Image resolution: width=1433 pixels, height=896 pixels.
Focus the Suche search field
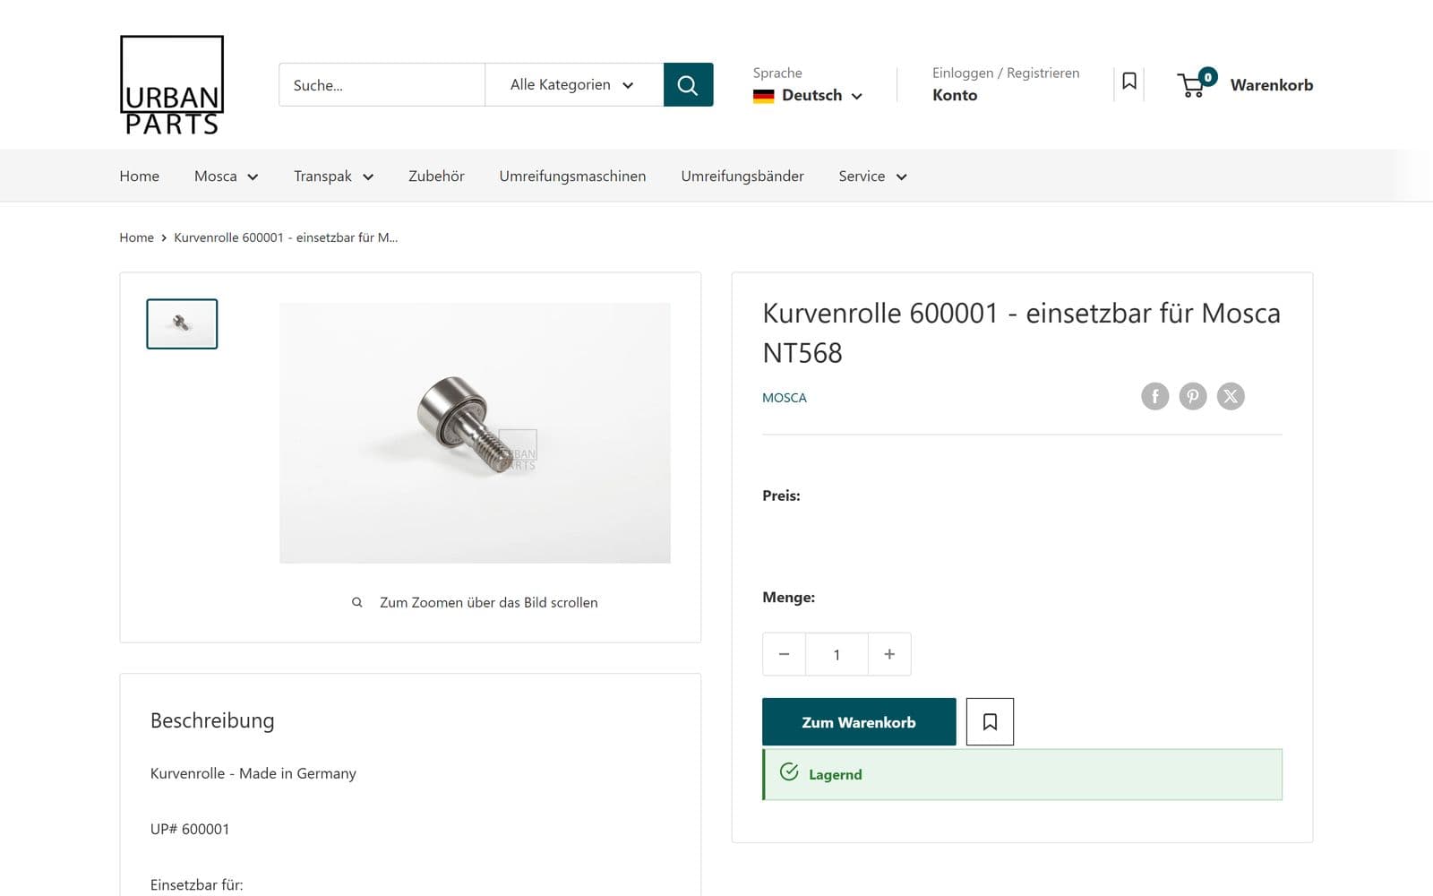[x=382, y=84]
